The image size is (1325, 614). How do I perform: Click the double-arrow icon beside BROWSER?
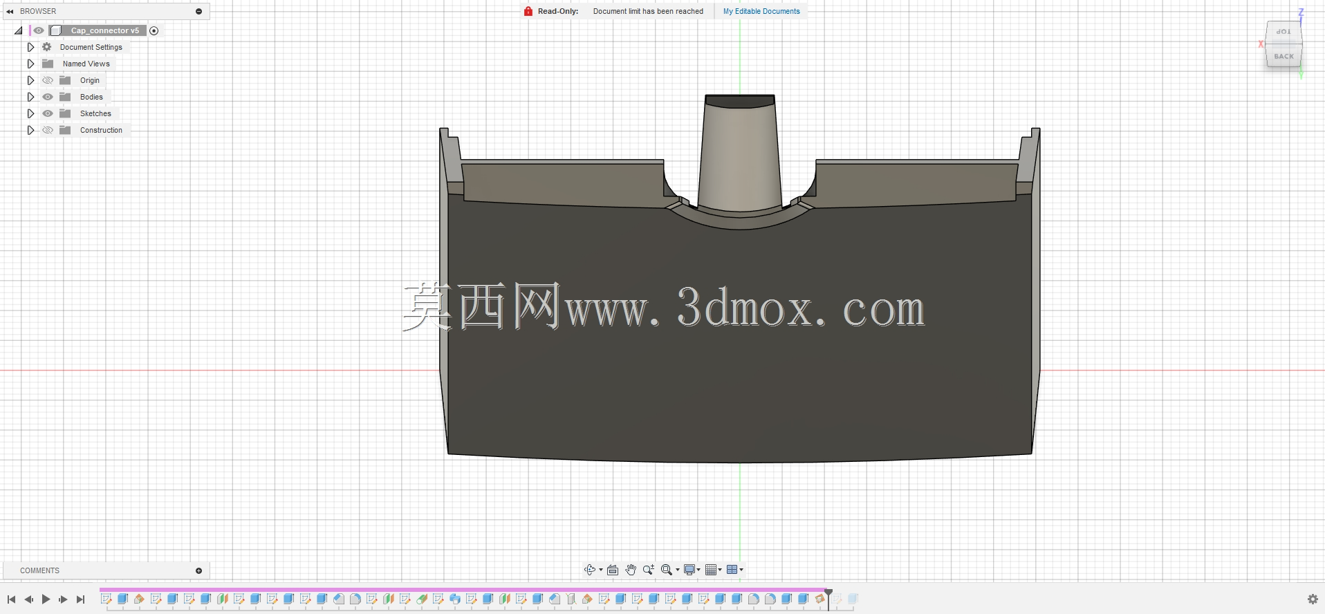click(10, 11)
